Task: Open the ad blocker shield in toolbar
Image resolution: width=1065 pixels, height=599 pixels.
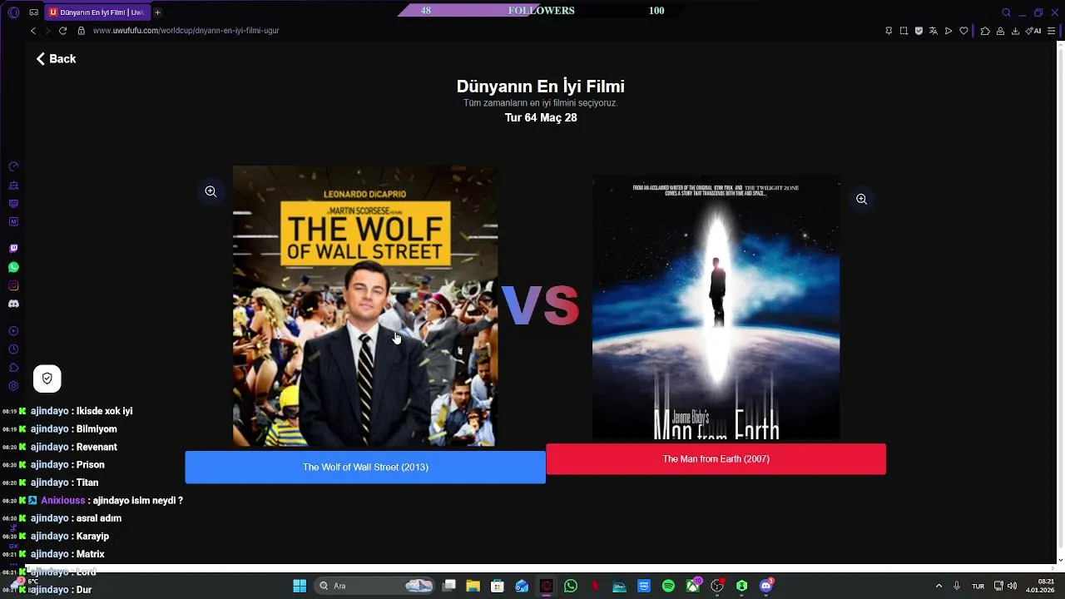Action: [x=919, y=31]
